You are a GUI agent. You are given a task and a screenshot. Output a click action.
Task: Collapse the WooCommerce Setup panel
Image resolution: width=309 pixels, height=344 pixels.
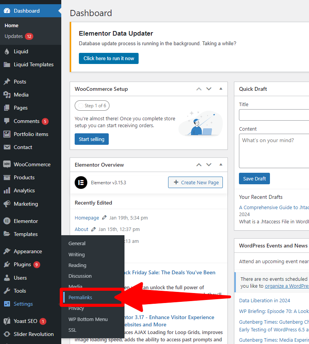(x=221, y=88)
